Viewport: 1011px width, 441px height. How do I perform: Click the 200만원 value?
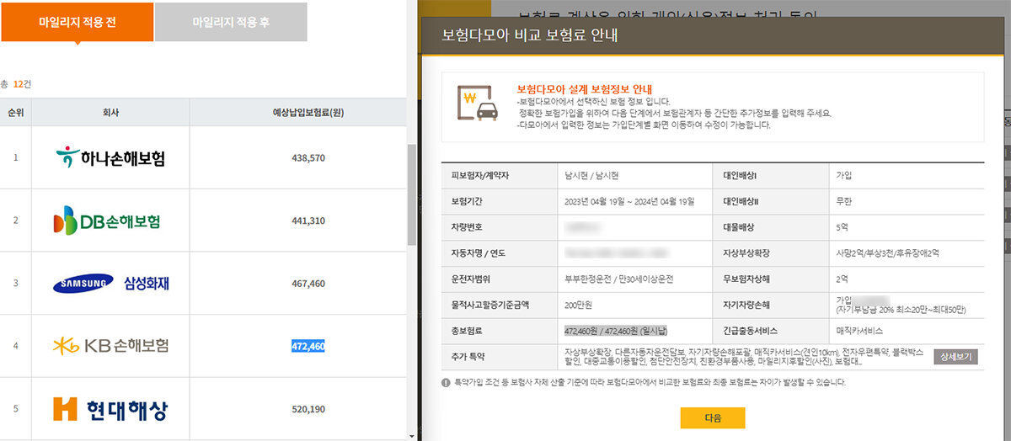(580, 304)
